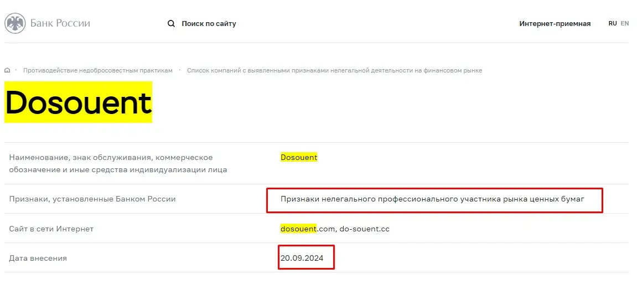
Task: Open the "Поиск по сайту" search field
Action: click(x=209, y=24)
